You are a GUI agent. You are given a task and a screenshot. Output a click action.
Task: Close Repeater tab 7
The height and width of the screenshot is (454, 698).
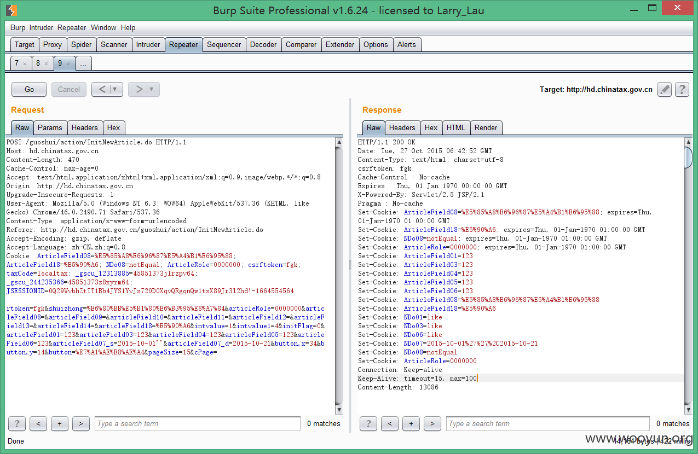[25, 64]
